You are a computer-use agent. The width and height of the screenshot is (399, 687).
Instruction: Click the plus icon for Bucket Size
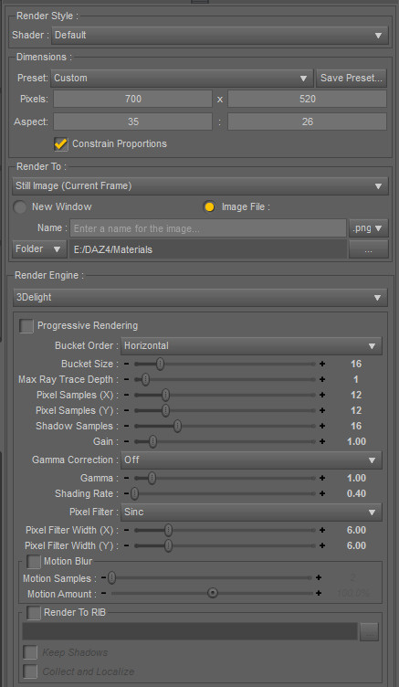(x=322, y=364)
